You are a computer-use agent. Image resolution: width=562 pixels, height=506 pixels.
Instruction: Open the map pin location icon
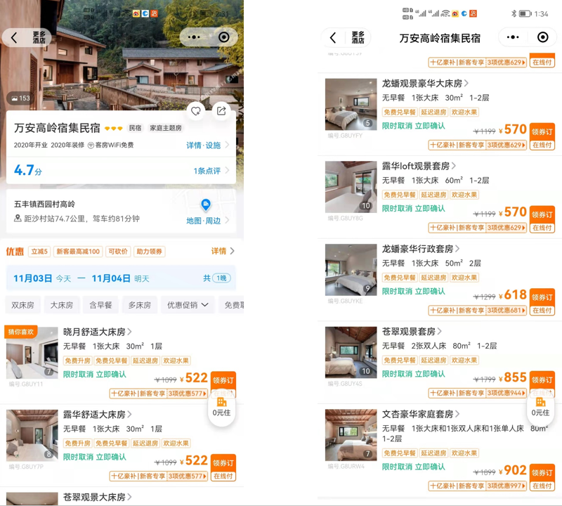click(x=206, y=205)
